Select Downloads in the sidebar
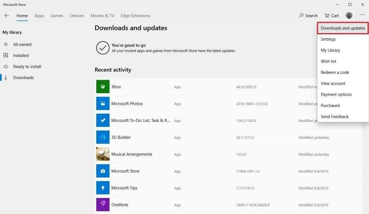Image resolution: width=369 pixels, height=214 pixels. [23, 78]
